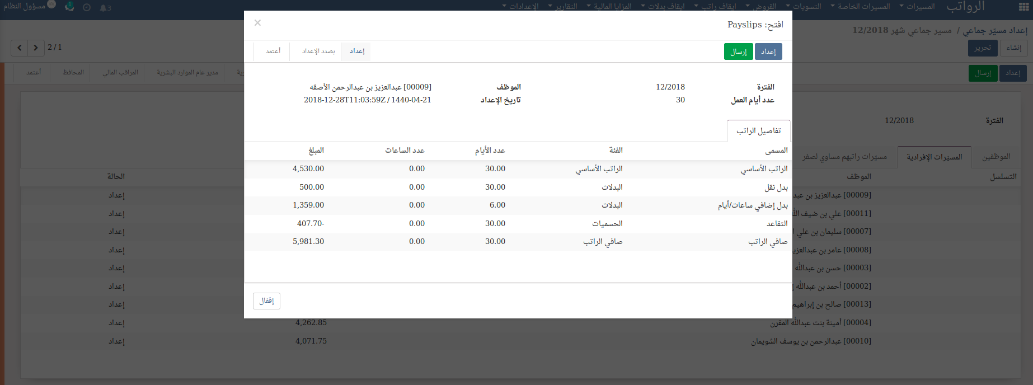Go to next record with right chevron
Screen dimensions: 1033x385
(36, 48)
